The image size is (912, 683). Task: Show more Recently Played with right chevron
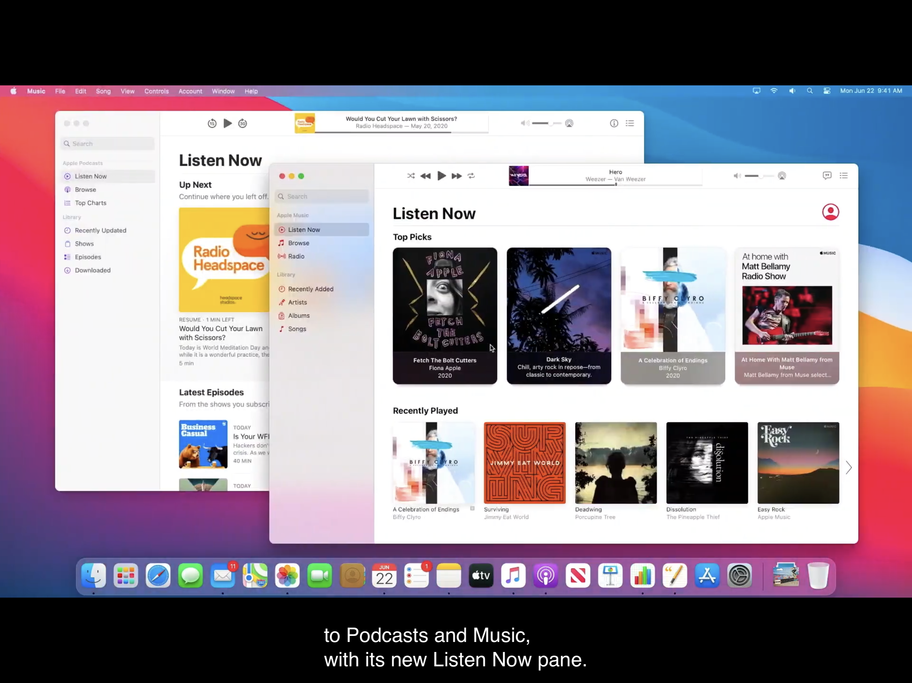click(x=849, y=468)
